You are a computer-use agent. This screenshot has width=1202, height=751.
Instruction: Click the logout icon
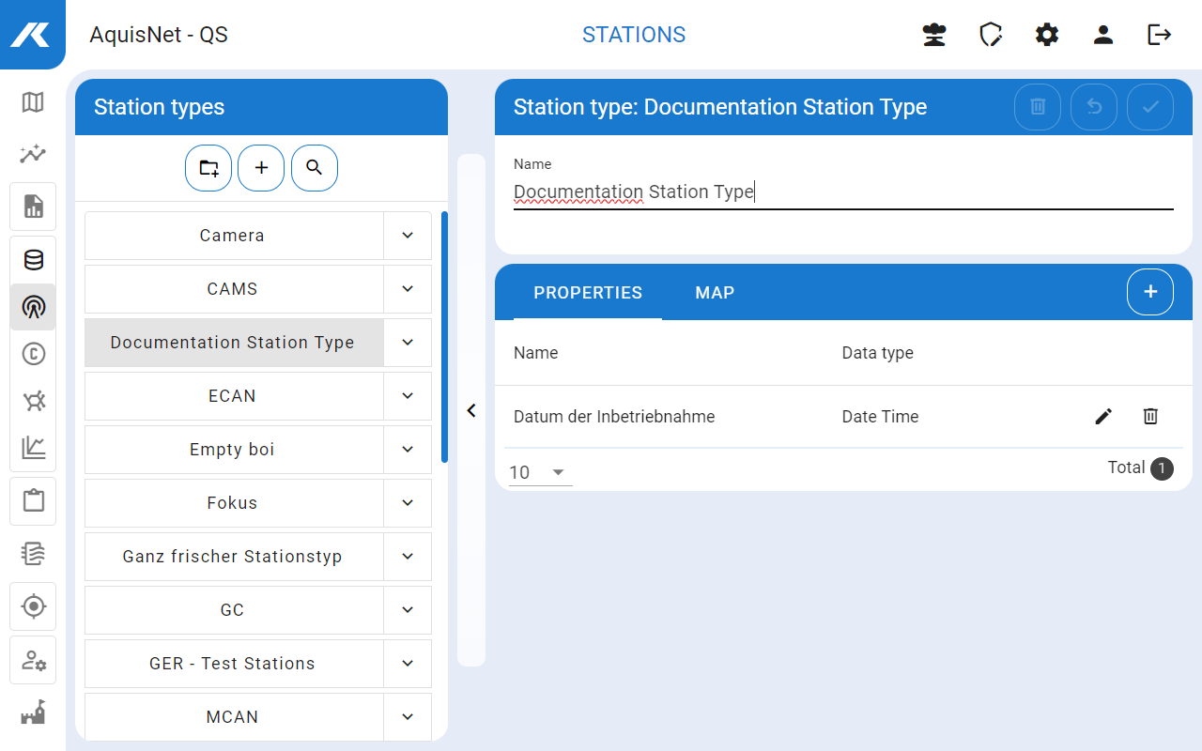pos(1160,35)
